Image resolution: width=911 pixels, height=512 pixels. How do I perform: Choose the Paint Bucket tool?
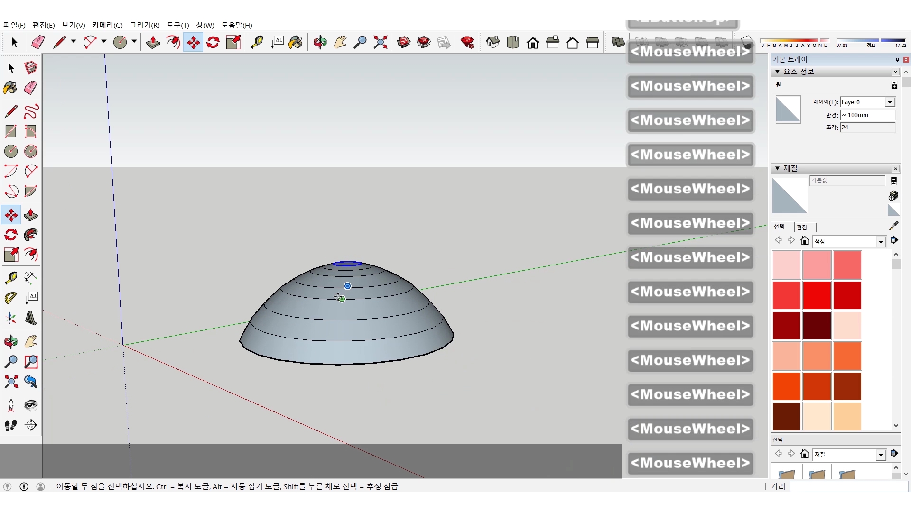10,88
